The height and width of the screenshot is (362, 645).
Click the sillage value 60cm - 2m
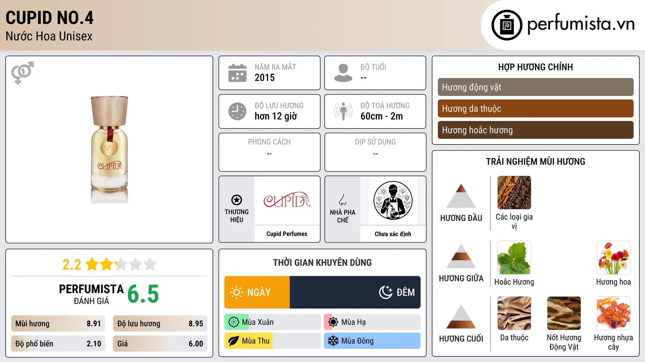coord(382,116)
